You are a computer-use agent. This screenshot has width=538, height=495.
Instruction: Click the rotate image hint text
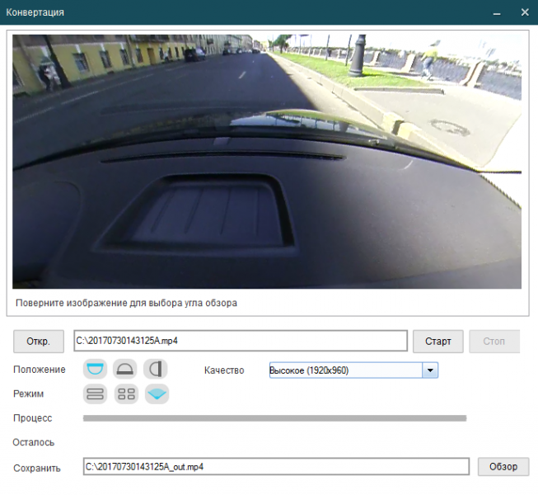pos(126,303)
